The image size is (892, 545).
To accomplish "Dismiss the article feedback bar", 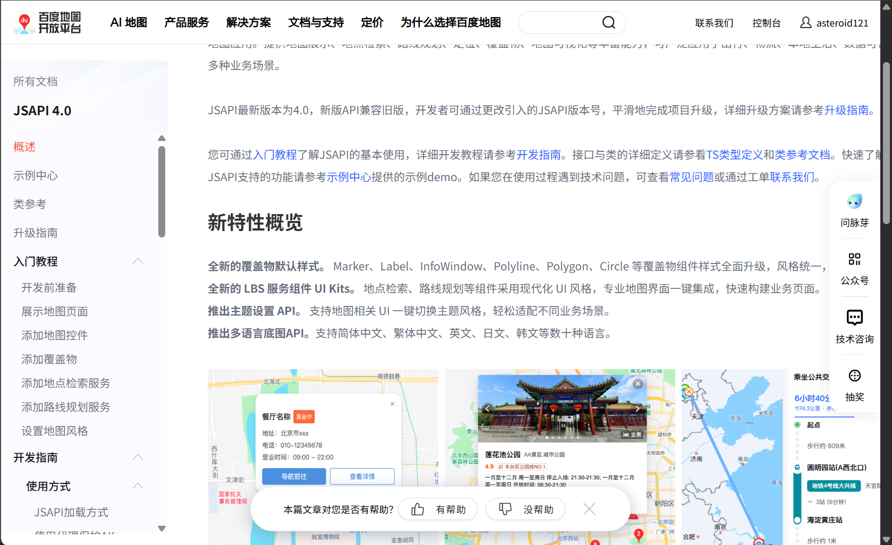I will click(x=589, y=509).
